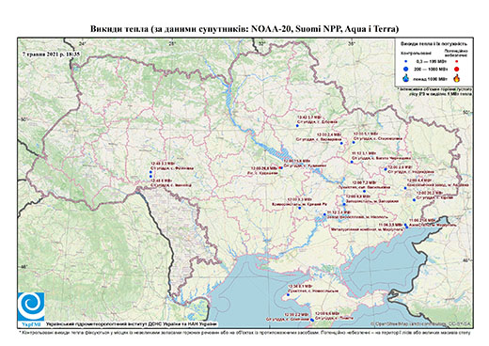
Task: Click the western marker labeled 12:48 3,3 МВт
Action: pos(150,172)
